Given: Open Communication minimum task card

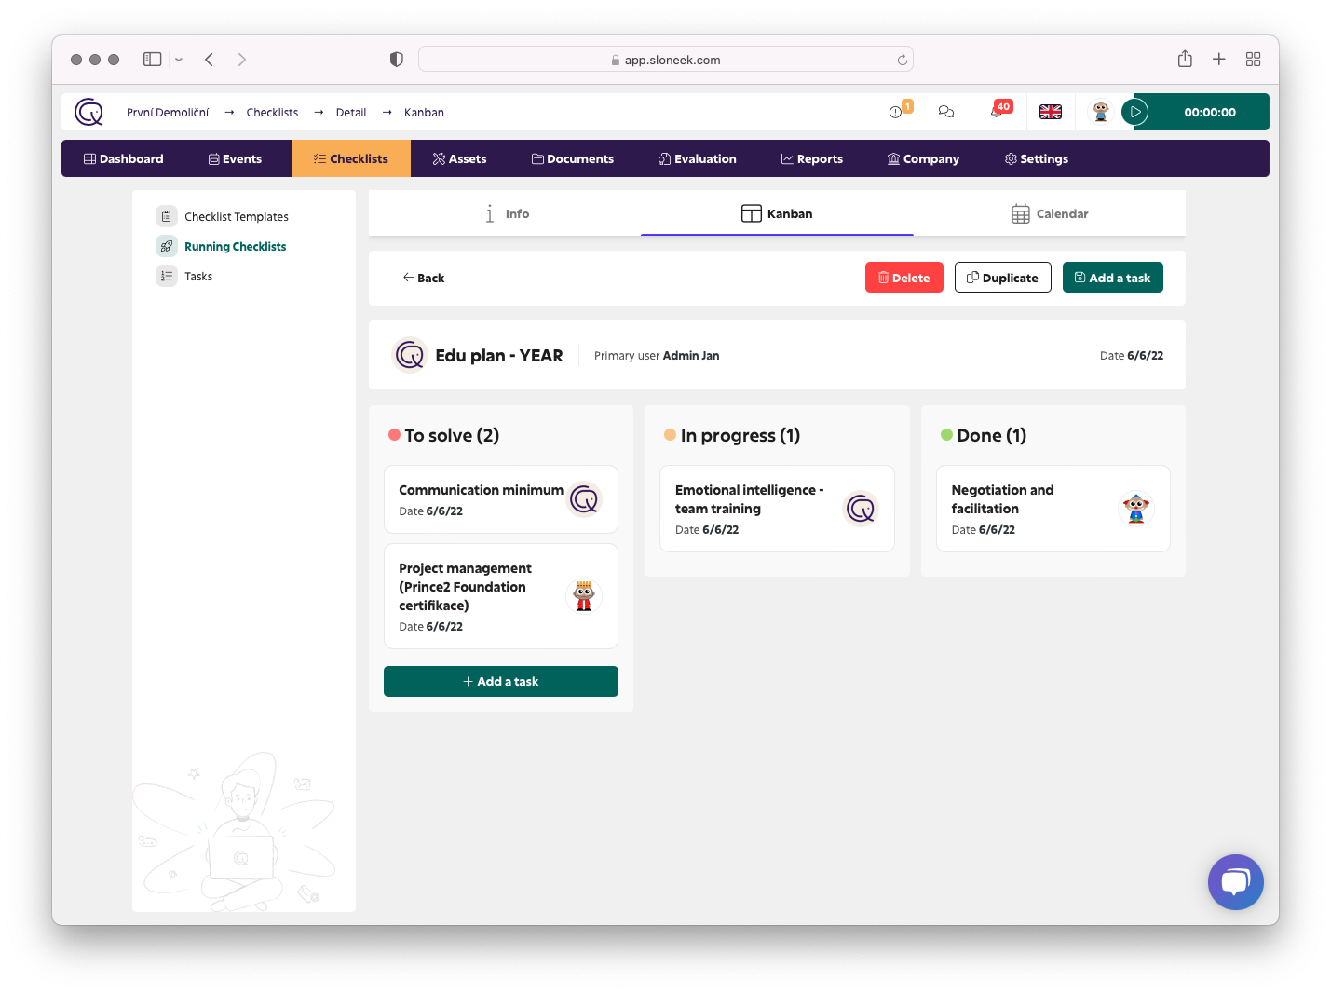Looking at the screenshot, I should (500, 499).
